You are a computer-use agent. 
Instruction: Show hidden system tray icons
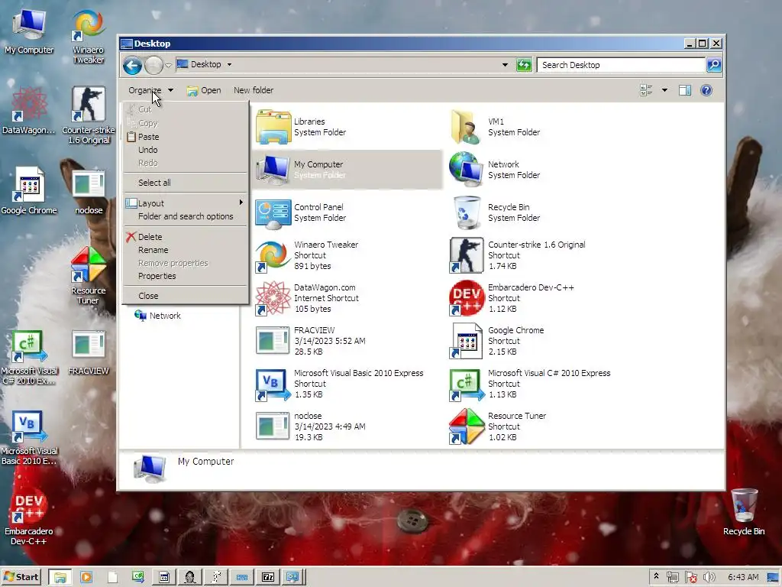pos(656,576)
